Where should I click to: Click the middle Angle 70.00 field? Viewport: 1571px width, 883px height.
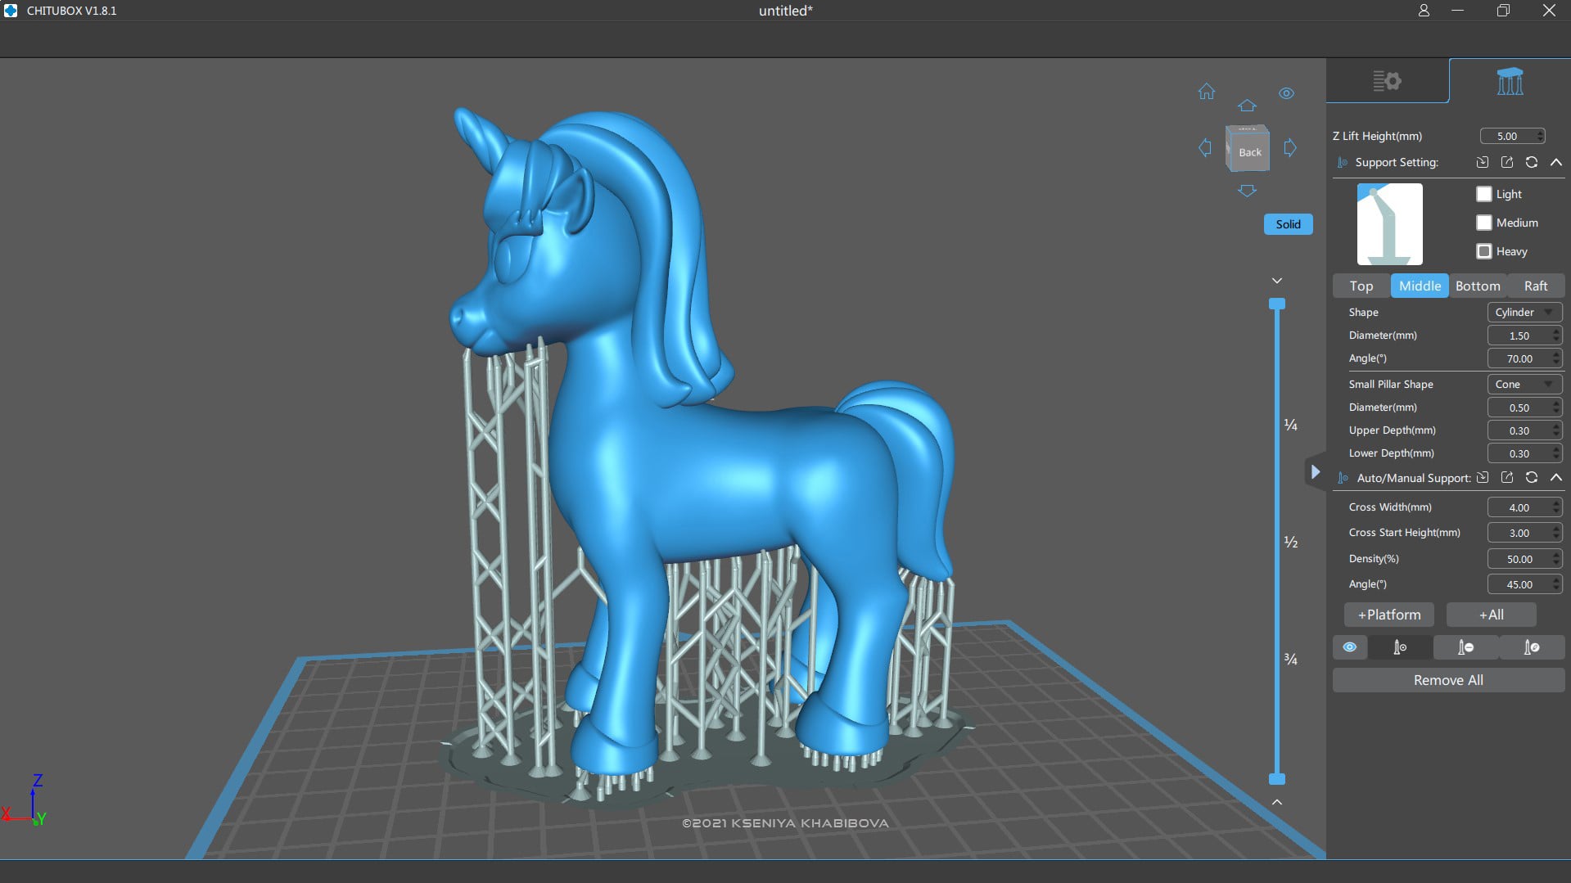[1524, 358]
